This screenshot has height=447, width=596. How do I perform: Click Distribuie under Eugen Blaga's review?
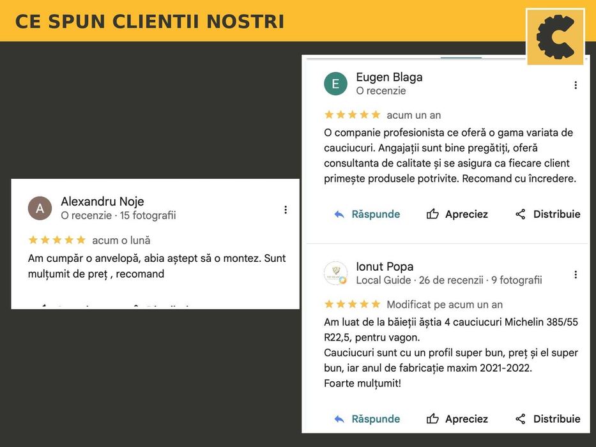[557, 214]
